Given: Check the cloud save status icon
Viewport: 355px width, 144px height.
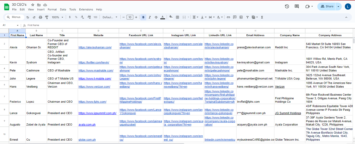Looking at the screenshot, I should click(x=45, y=5).
